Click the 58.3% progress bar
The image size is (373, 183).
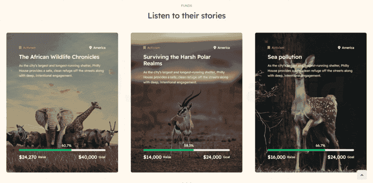click(186, 150)
